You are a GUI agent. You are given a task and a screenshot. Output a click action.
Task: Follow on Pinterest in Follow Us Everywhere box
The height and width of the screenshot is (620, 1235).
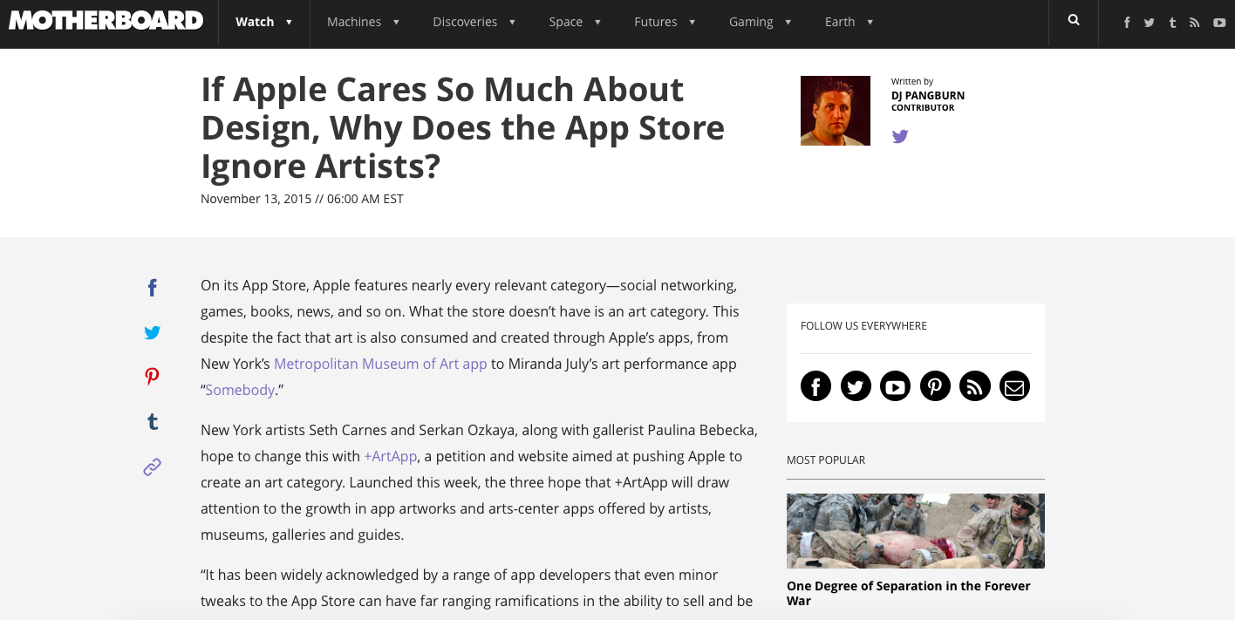pyautogui.click(x=935, y=385)
